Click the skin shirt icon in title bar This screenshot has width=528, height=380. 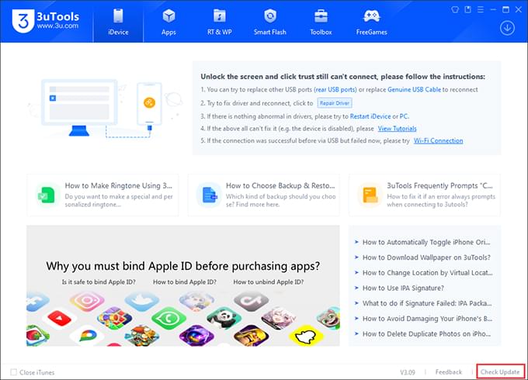point(455,9)
